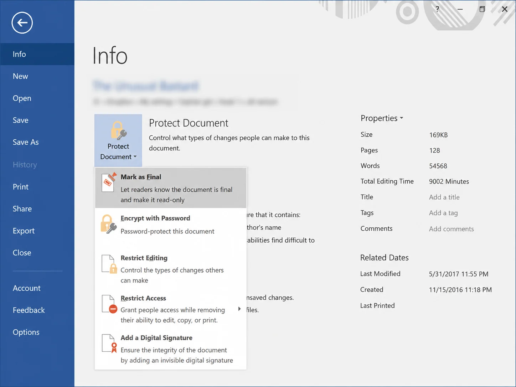516x387 pixels.
Task: Click the Protect Document padlock icon
Action: [118, 130]
